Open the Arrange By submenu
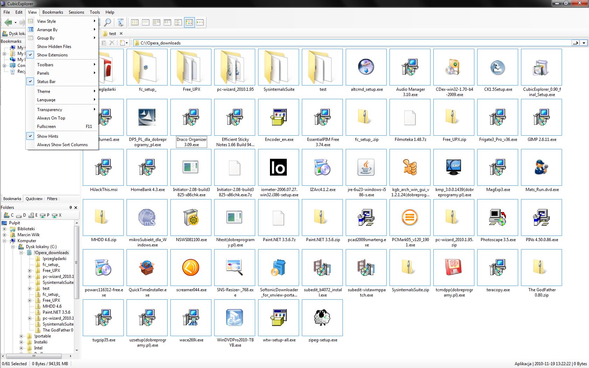589x368 pixels. (62, 30)
